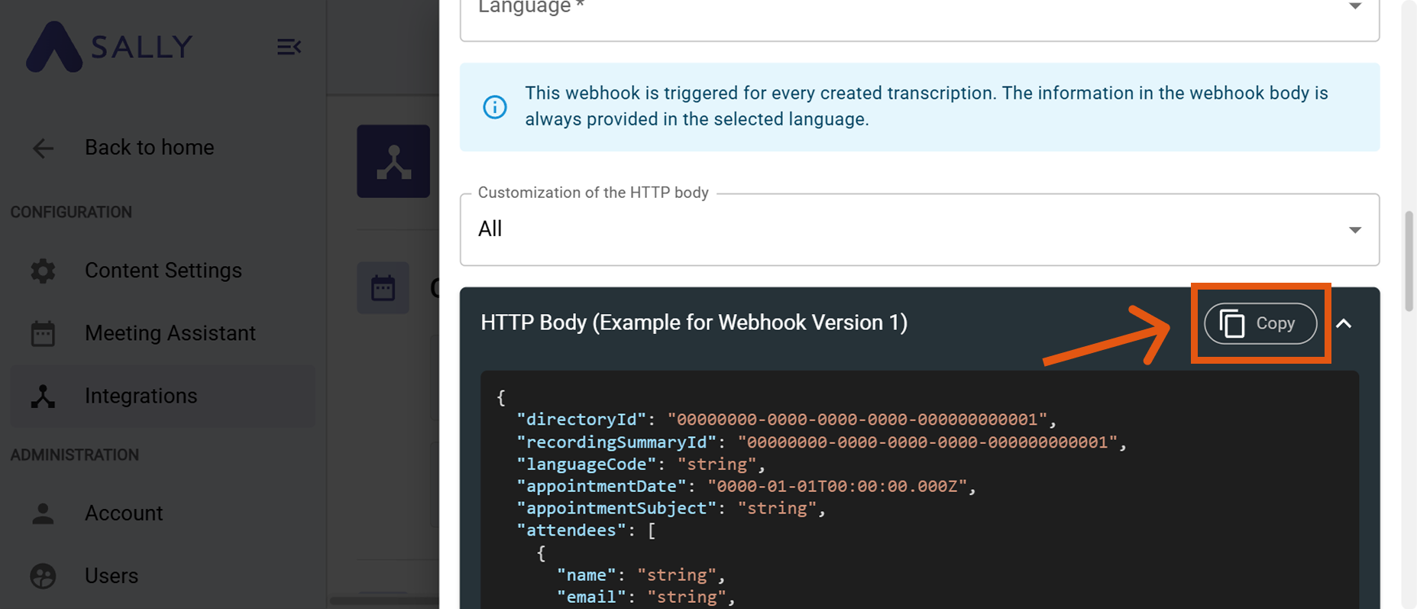Click the calendar tile behind the panel
Image resolution: width=1417 pixels, height=609 pixels.
tap(383, 288)
